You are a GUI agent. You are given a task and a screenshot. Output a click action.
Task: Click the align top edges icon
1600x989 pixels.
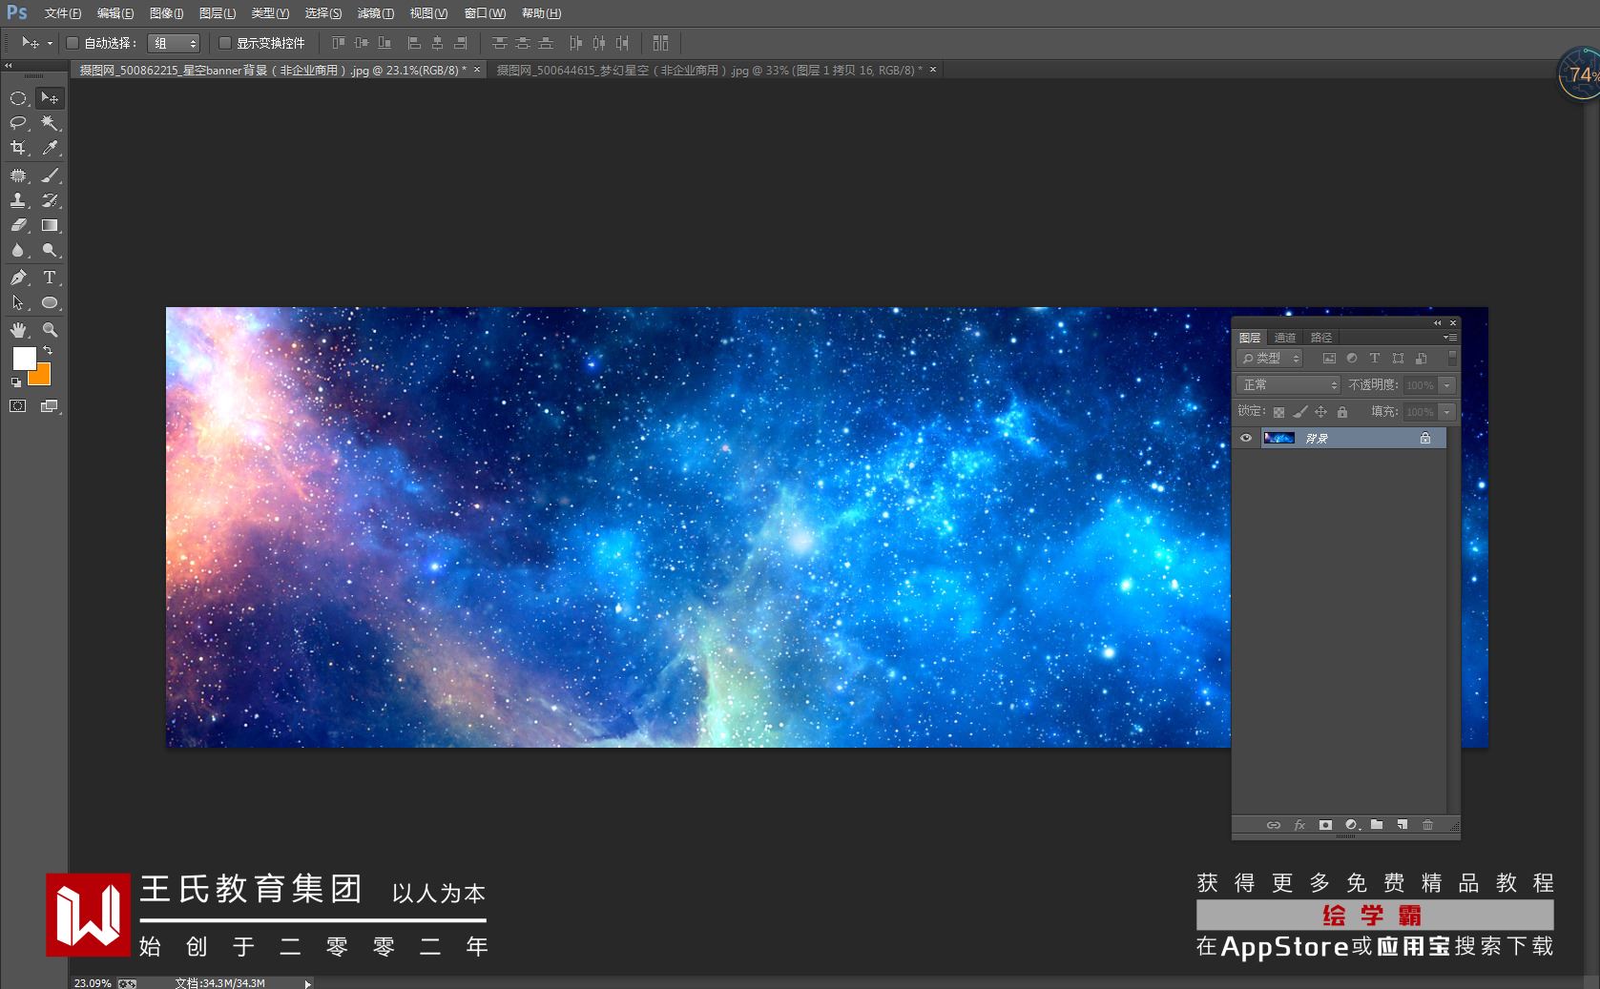[339, 43]
